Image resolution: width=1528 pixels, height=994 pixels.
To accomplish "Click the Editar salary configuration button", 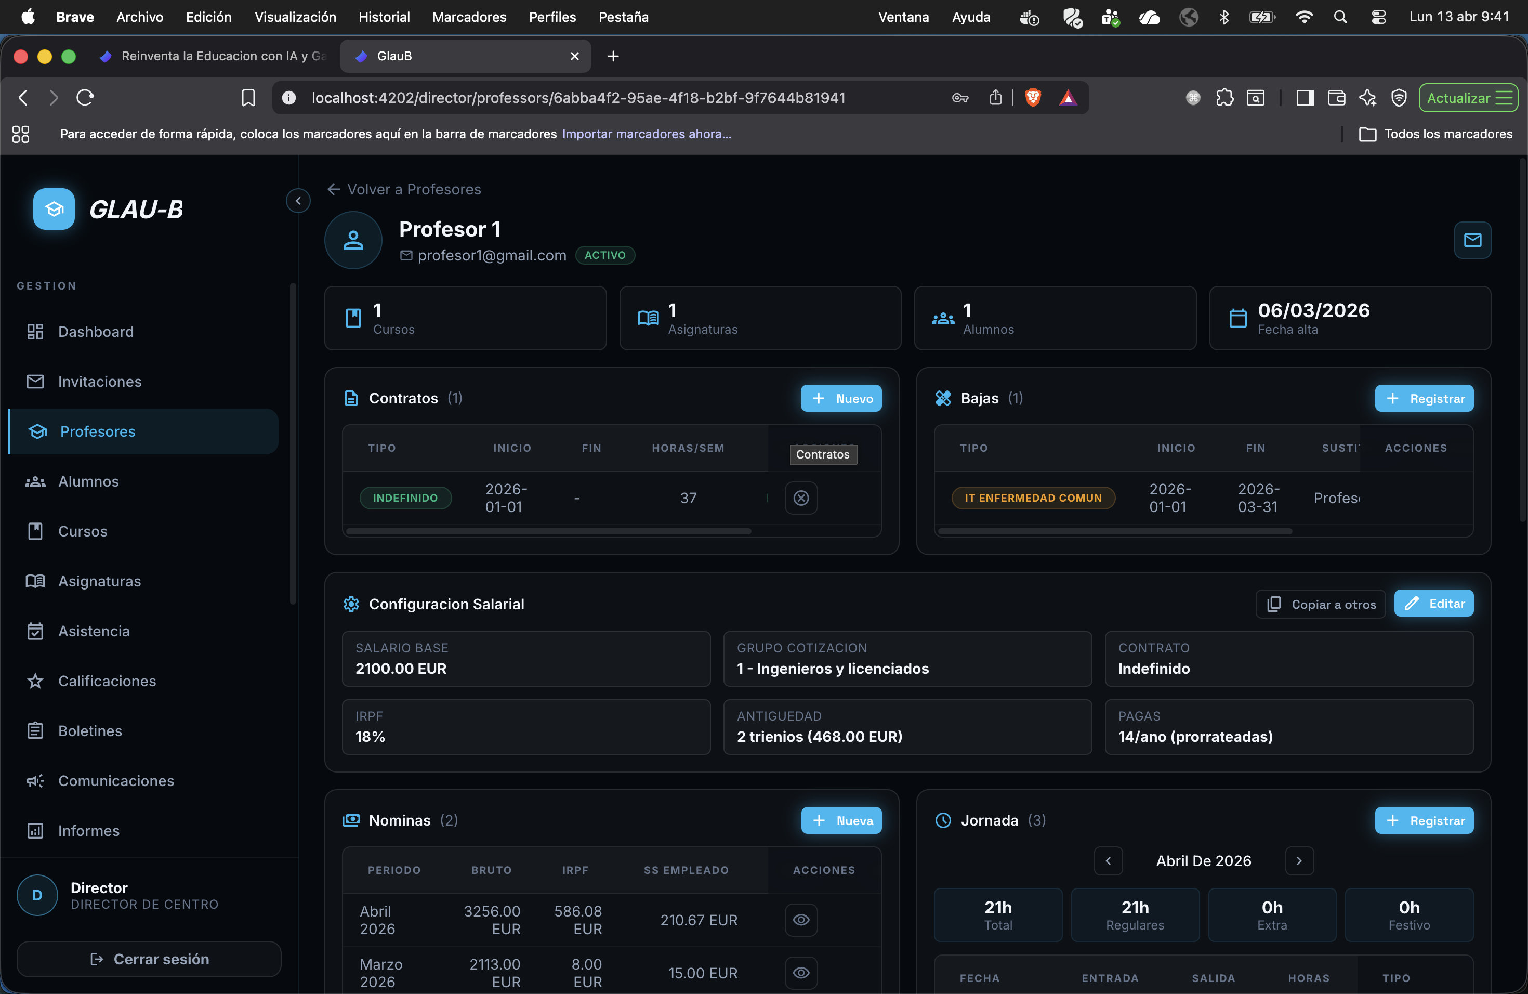I will (1433, 604).
